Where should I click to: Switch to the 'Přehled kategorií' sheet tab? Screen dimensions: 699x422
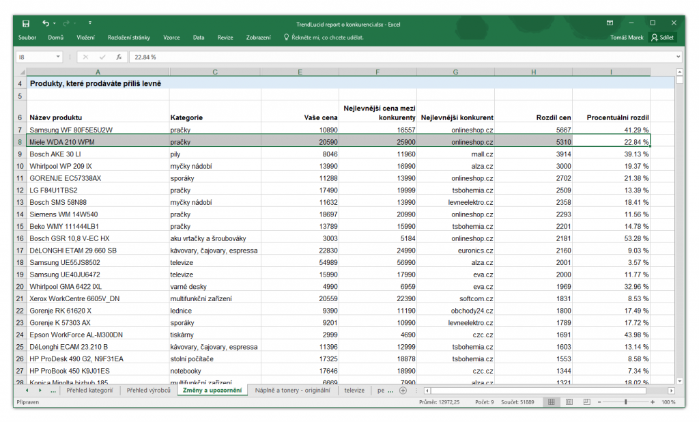click(89, 391)
